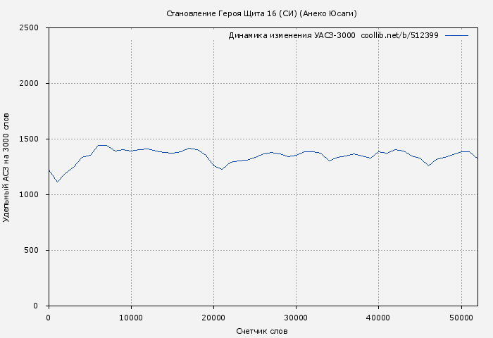
Task: Click the data line's highest peak near 6000 words
Action: coord(99,145)
